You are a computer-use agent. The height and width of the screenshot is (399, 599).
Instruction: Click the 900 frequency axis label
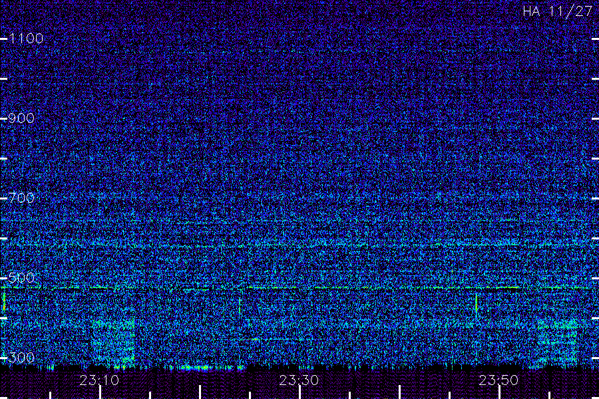(21, 118)
